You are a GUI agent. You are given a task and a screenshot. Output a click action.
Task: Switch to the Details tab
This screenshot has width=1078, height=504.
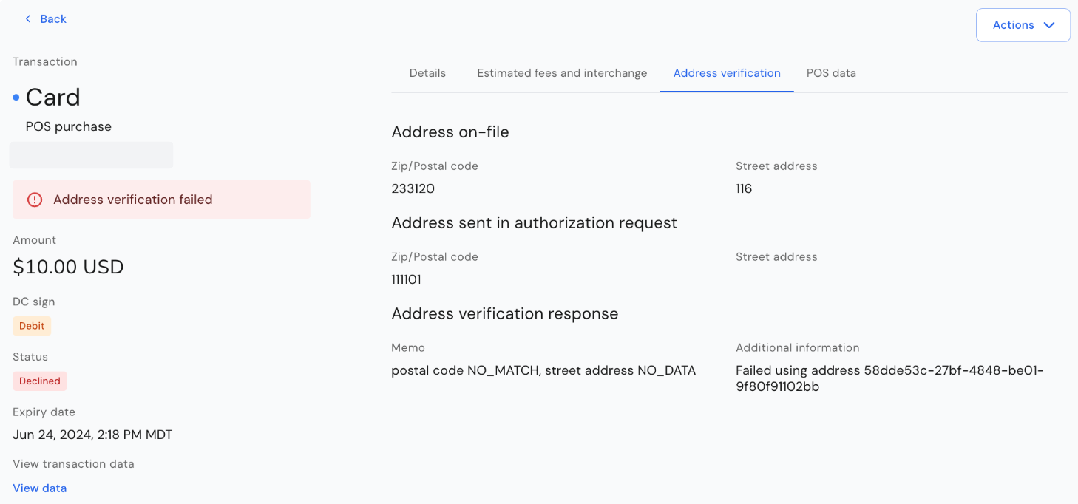(427, 73)
